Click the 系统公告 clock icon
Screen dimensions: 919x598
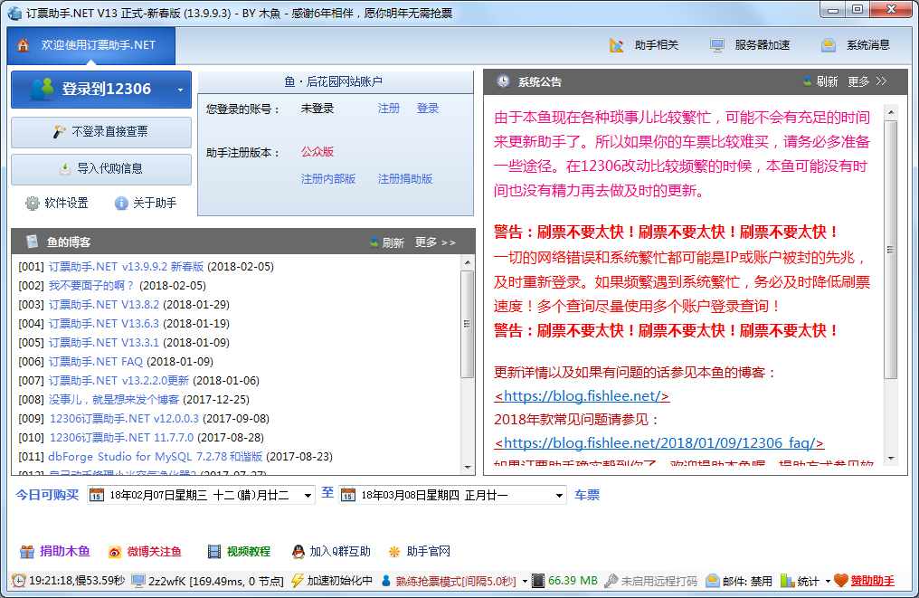[x=503, y=81]
